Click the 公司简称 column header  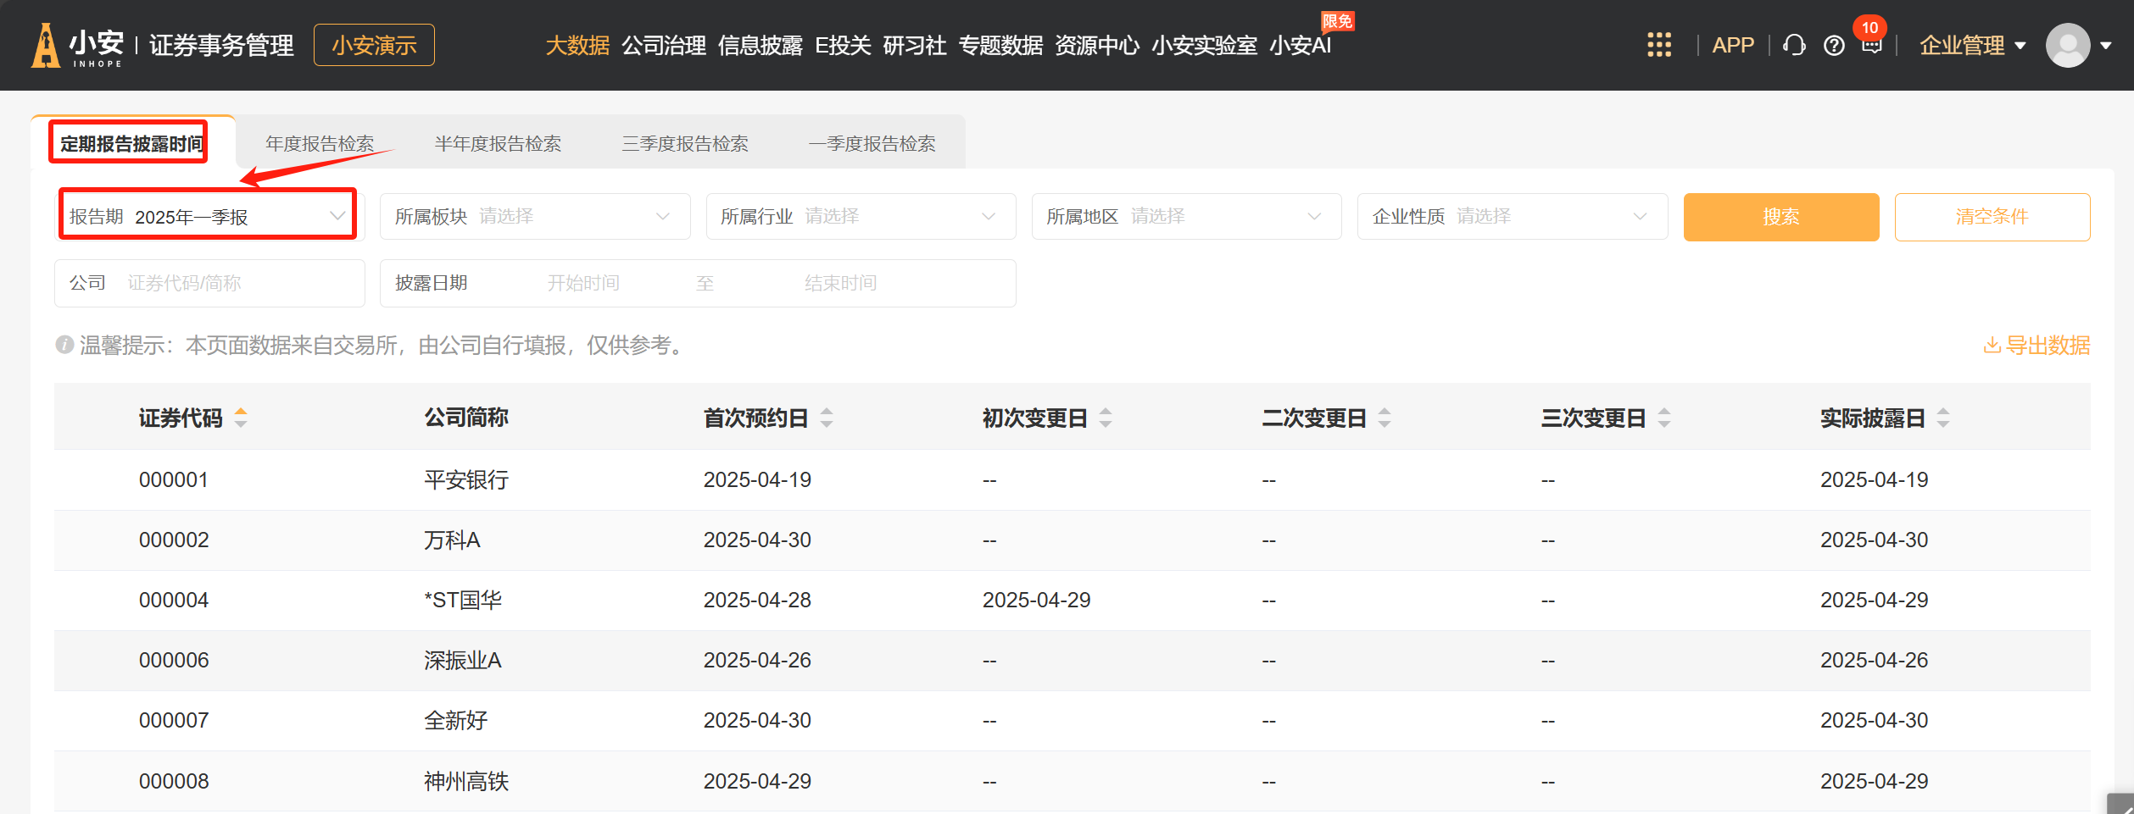466,418
